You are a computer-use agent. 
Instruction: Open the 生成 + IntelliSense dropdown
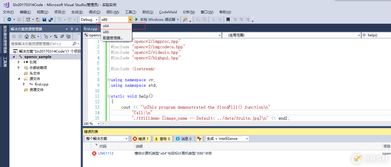pos(227,139)
